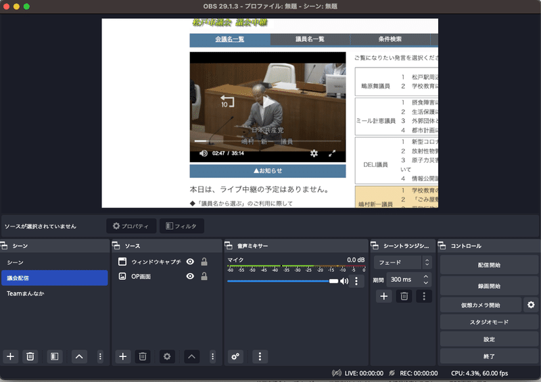The image size is (541, 382).
Task: Click rewind 10 seconds icon in video
Action: 227,101
